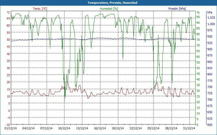Screen dimensions: 217x135
Task: Click the date label "13/12/14"
Action: point(82,128)
